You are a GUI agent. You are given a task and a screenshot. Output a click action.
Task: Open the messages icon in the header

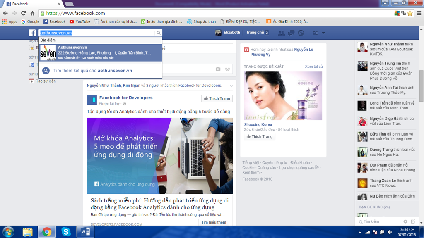tap(291, 33)
